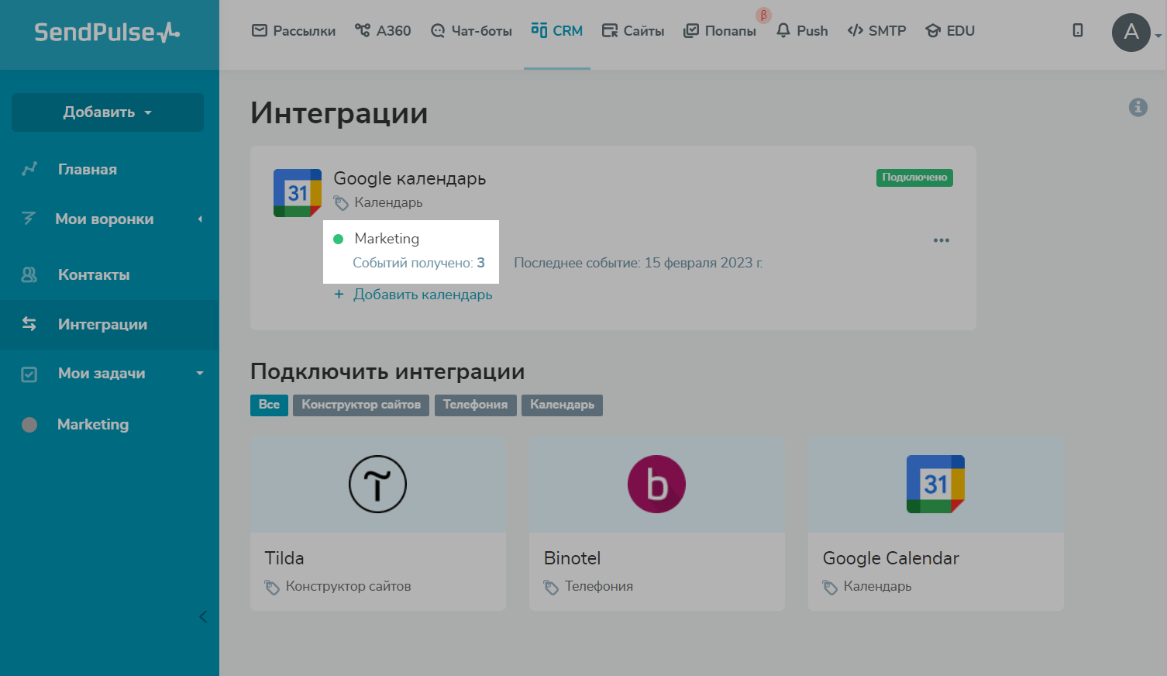Switch to the Чат-боты section
The height and width of the screenshot is (676, 1167).
471,31
